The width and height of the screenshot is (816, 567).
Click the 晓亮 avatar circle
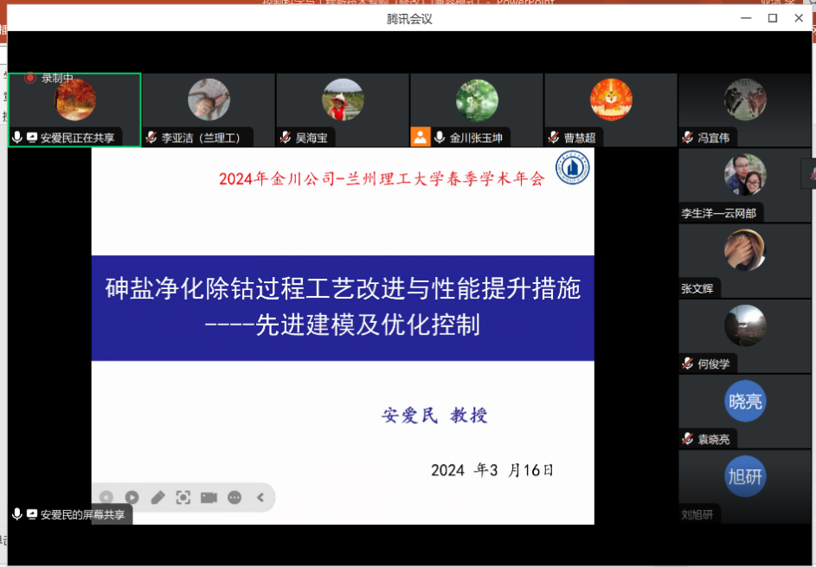(745, 402)
